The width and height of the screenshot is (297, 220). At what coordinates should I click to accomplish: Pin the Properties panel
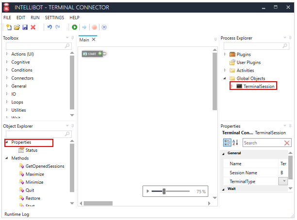pyautogui.click(x=290, y=126)
